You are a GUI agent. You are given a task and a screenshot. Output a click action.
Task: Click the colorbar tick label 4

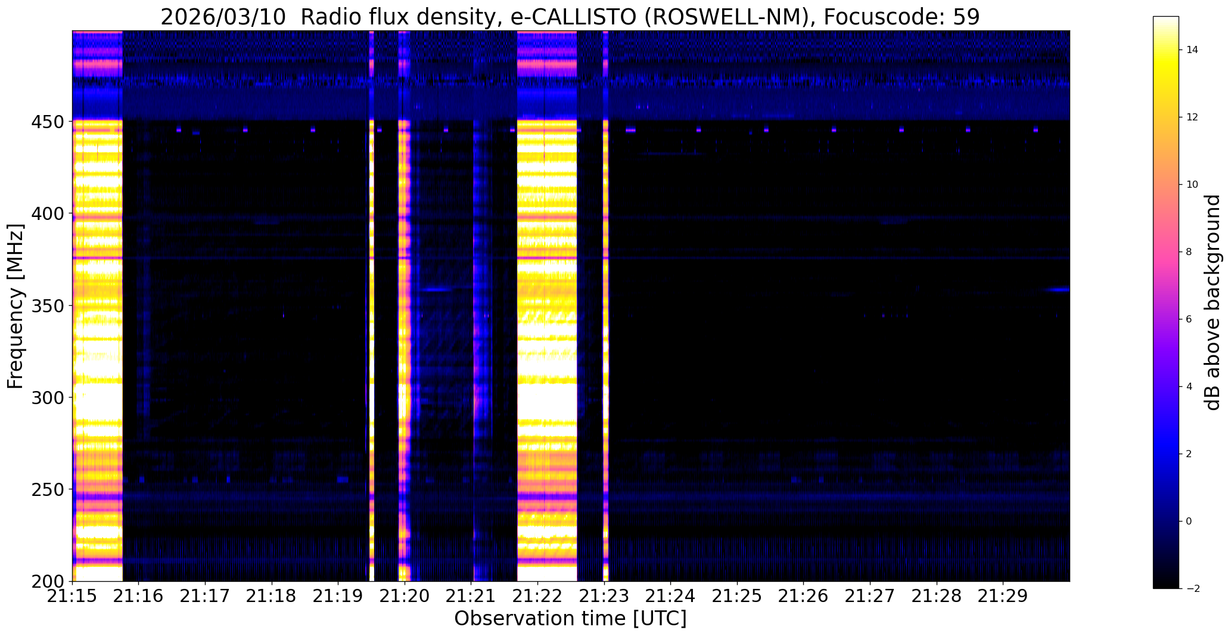(1189, 387)
